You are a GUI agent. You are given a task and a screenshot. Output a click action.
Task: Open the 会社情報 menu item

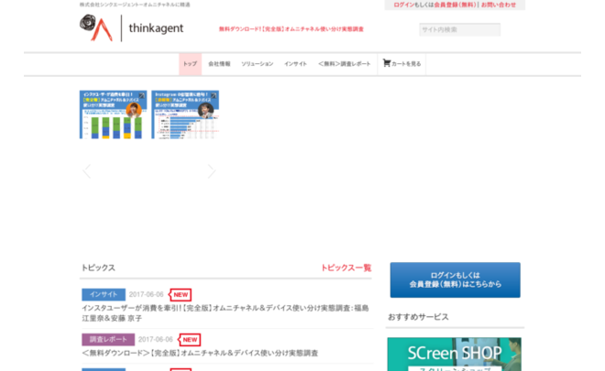(x=220, y=64)
